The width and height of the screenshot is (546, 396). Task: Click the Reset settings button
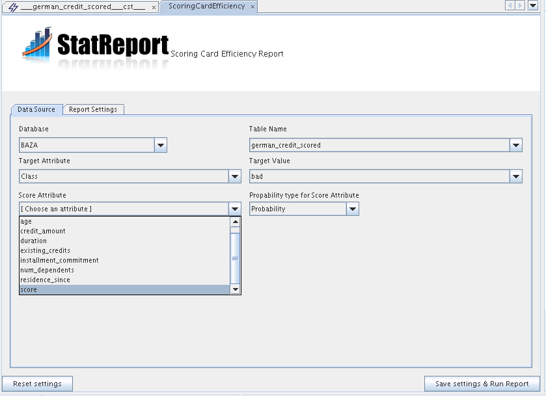(x=37, y=384)
